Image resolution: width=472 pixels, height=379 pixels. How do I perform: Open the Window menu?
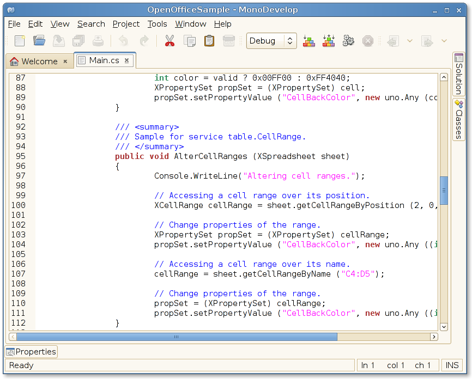click(191, 24)
